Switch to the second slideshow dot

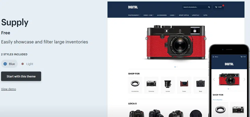tap(177, 67)
